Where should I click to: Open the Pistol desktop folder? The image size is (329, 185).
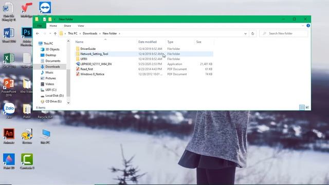27,111
